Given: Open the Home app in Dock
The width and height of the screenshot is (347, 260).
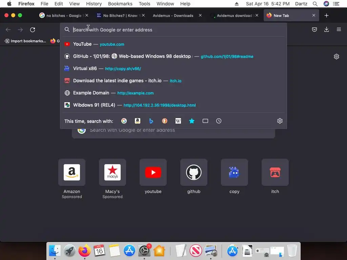Looking at the screenshot, I should (159, 251).
